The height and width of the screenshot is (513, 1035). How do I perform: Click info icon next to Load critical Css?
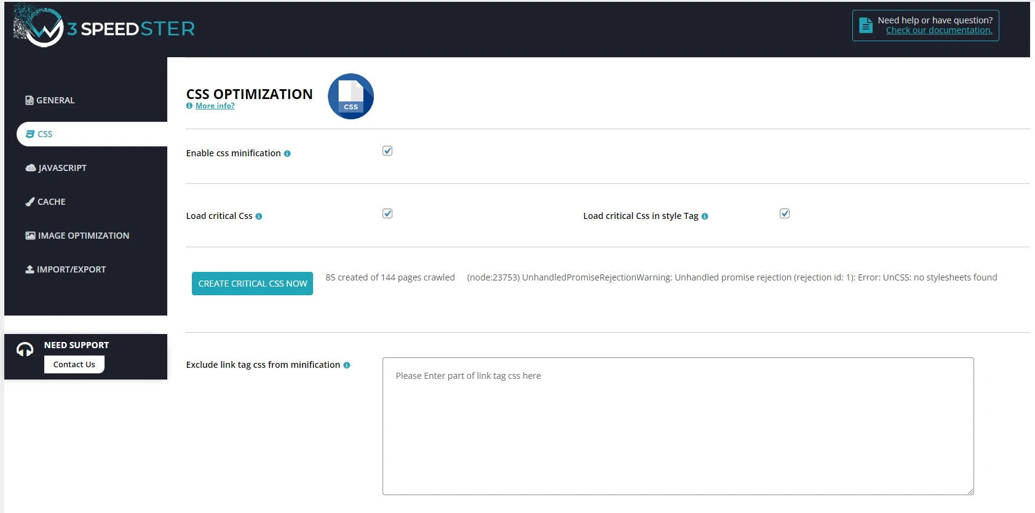(x=259, y=217)
